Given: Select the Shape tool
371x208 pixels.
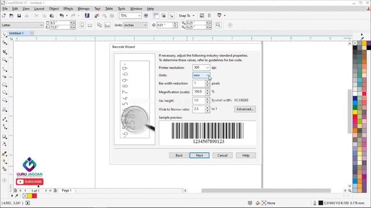Looking at the screenshot, I should (5, 43).
